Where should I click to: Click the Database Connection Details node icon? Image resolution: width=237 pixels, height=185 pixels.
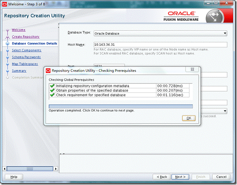8,44
